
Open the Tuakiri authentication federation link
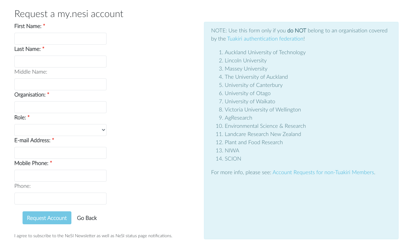point(265,39)
